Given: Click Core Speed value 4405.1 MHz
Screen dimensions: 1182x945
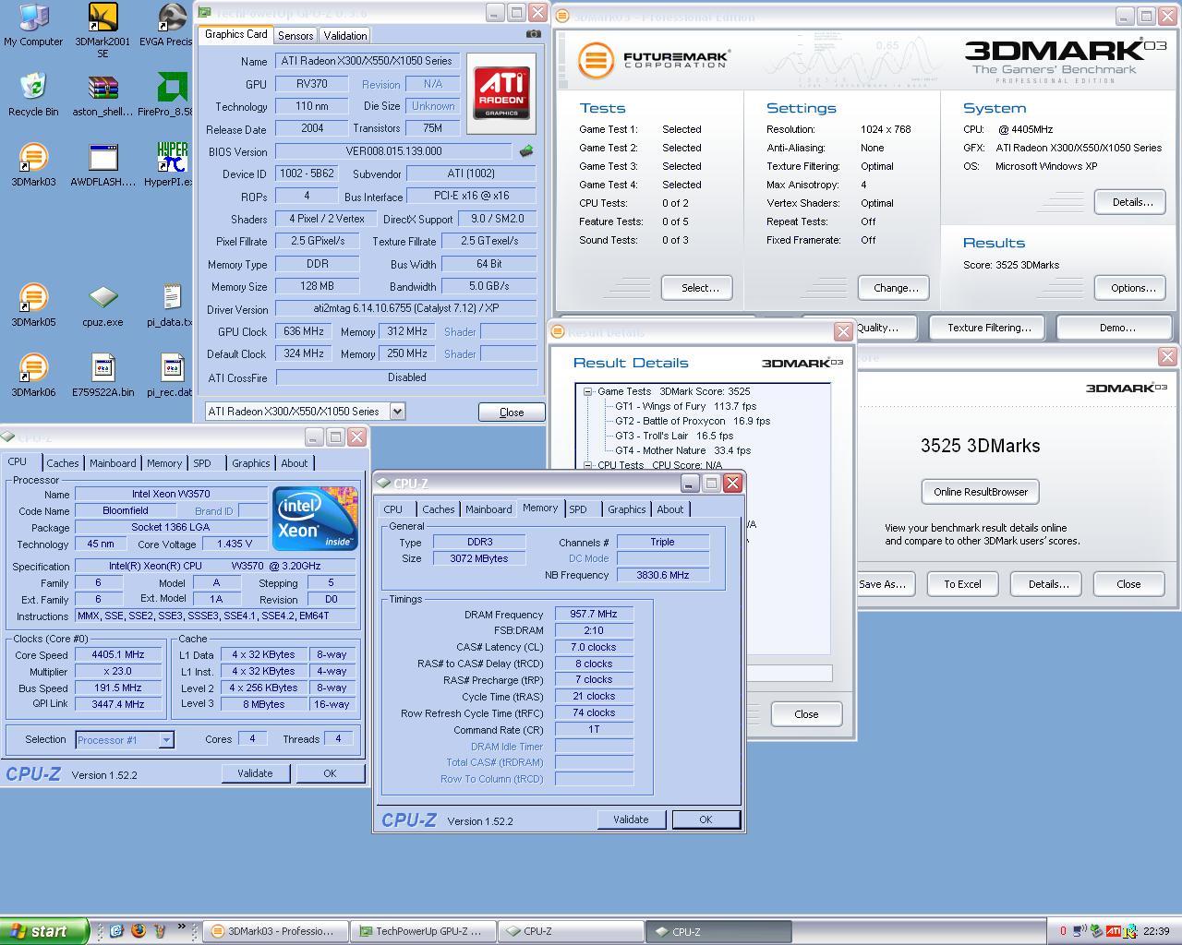Looking at the screenshot, I should (118, 655).
